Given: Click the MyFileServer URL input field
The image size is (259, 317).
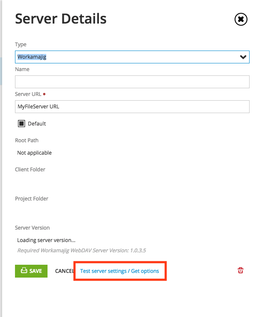Looking at the screenshot, I should pyautogui.click(x=132, y=107).
